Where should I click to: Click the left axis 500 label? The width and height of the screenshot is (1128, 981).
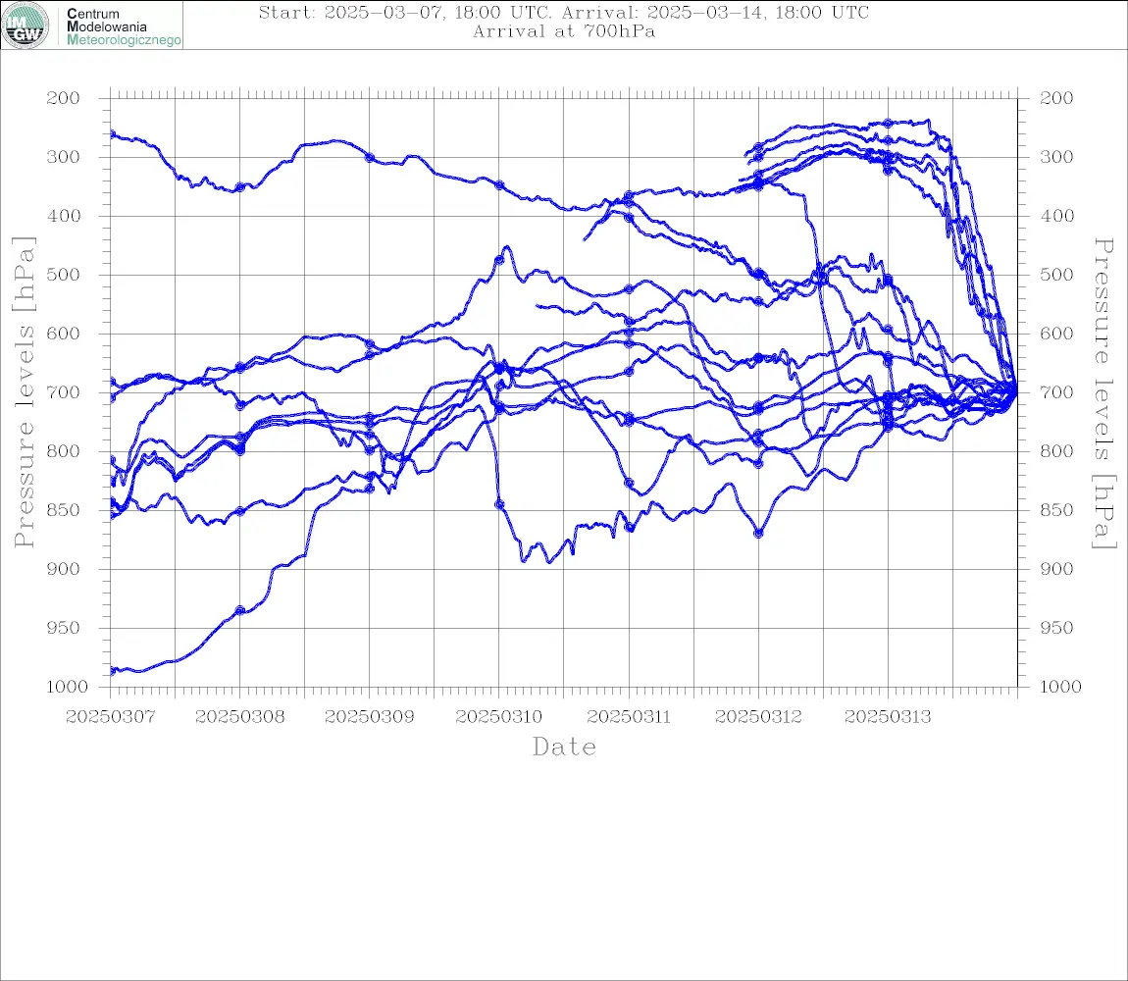[x=63, y=275]
